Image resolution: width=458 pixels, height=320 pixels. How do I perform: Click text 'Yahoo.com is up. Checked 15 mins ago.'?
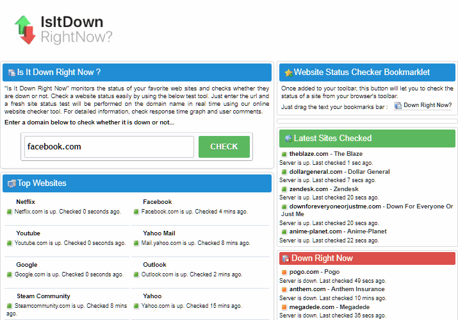coord(192,306)
